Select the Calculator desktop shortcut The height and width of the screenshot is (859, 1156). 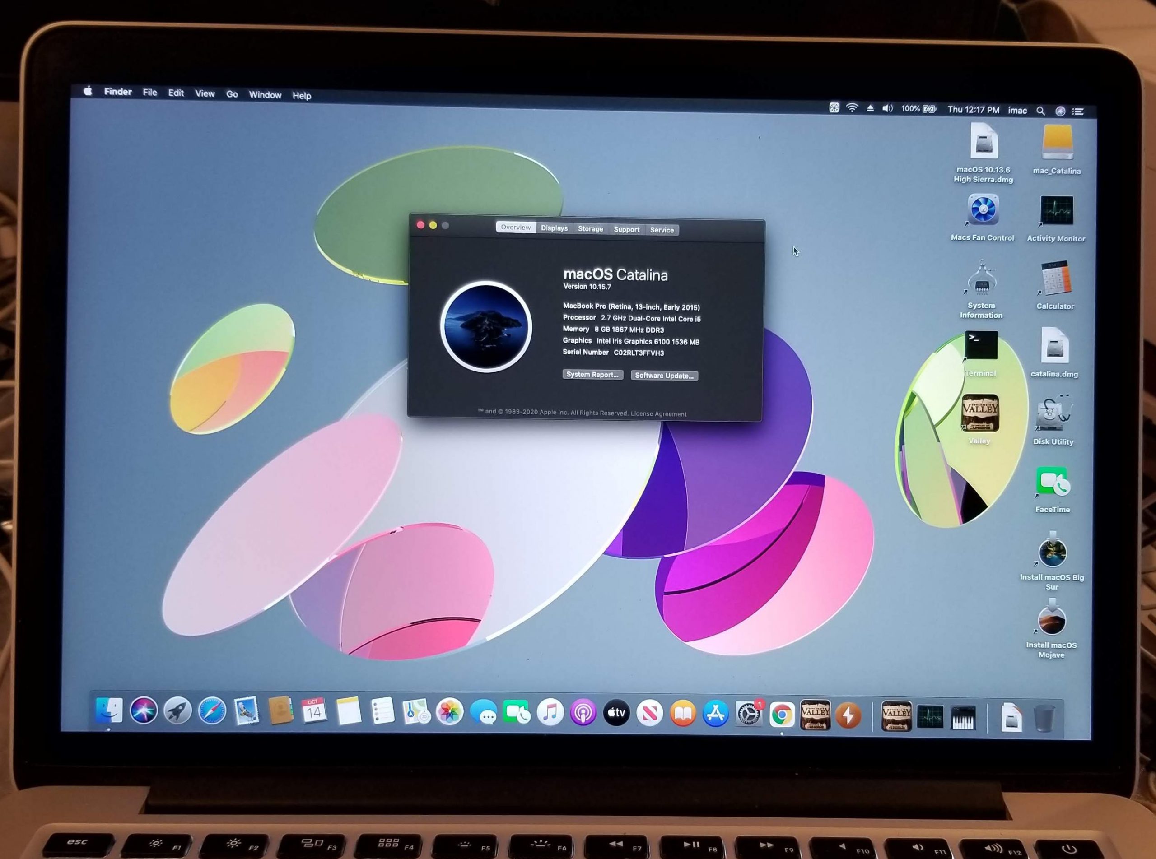click(1055, 285)
